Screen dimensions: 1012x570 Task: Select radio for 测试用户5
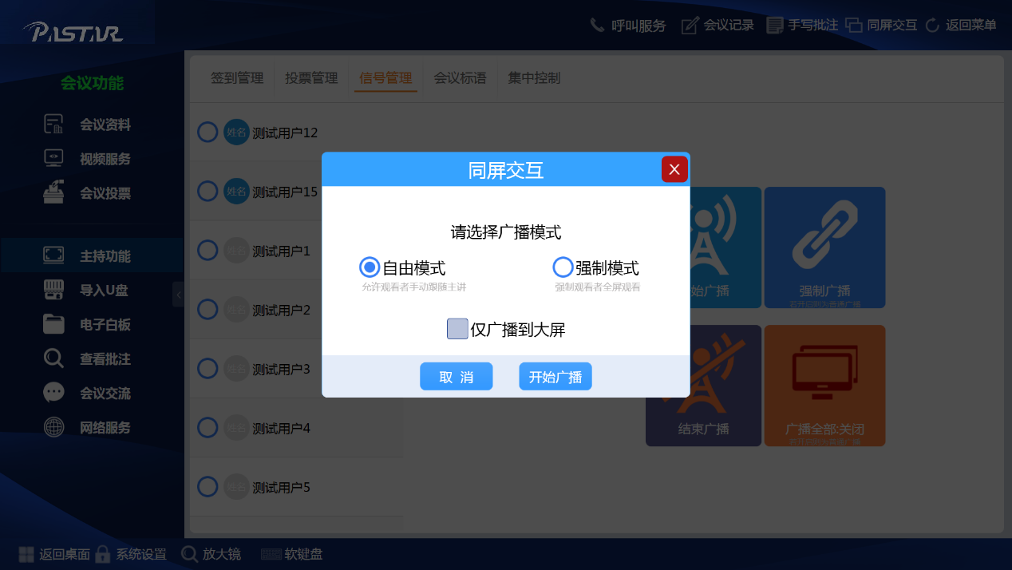208,487
